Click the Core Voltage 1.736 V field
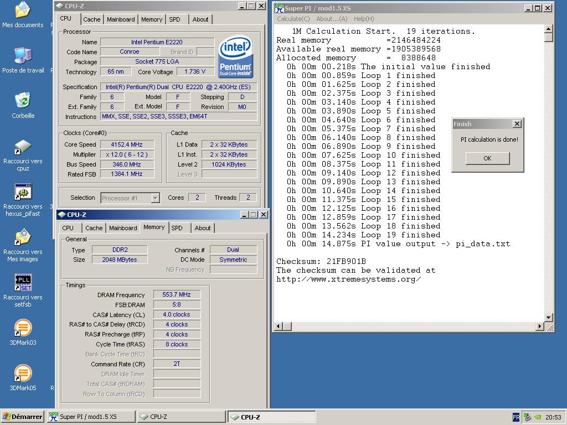 tap(195, 71)
